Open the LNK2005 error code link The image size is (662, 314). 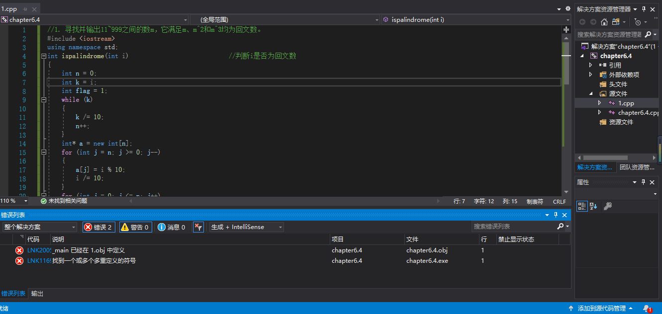(x=39, y=250)
